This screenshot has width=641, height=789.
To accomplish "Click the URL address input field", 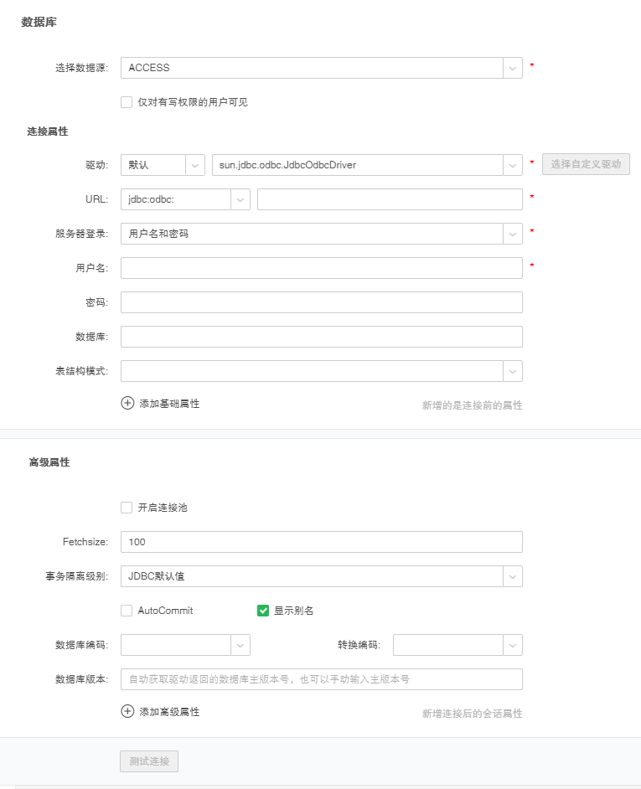I will pyautogui.click(x=390, y=199).
